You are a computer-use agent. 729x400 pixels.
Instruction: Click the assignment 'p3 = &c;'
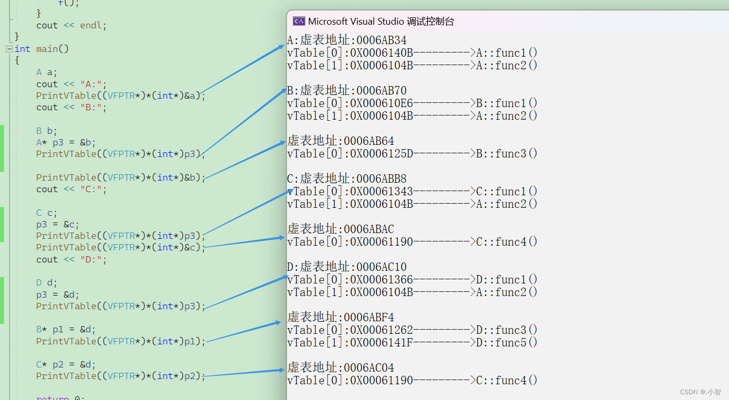click(58, 224)
